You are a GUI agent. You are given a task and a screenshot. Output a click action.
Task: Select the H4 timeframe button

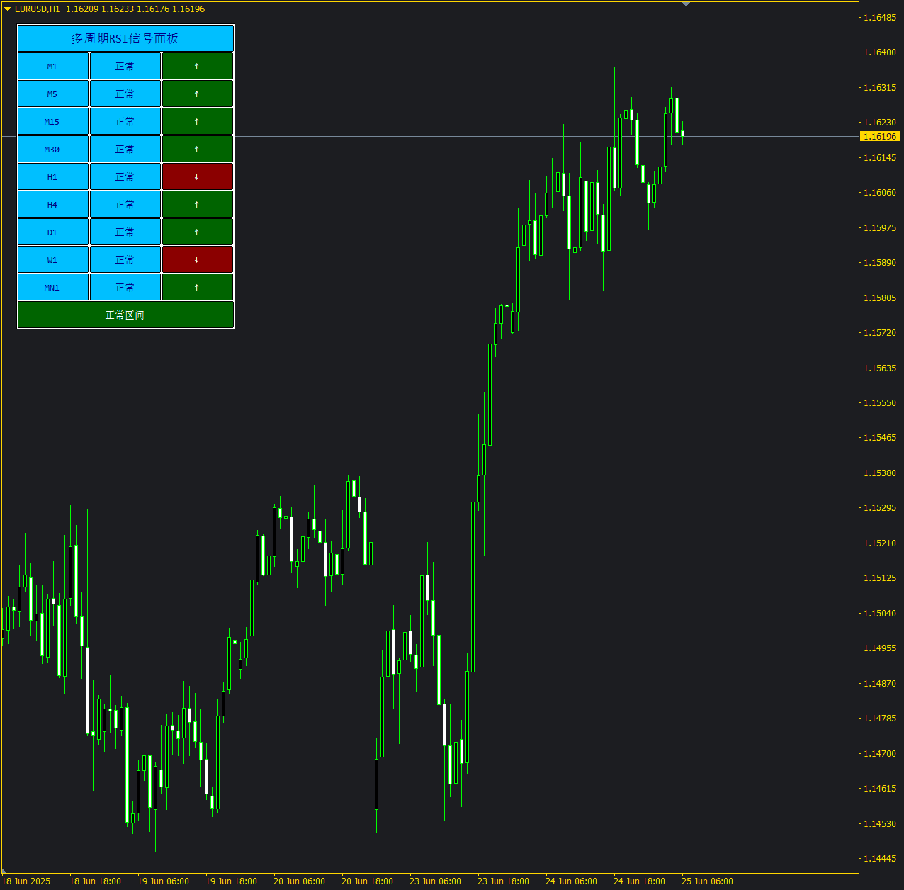53,204
